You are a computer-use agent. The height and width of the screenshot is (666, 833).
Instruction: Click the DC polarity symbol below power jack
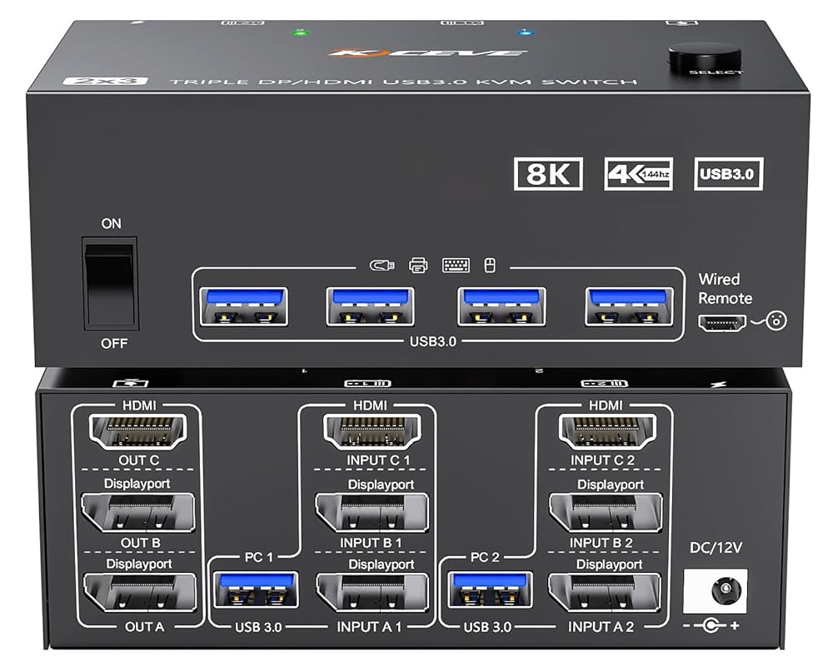point(711,626)
